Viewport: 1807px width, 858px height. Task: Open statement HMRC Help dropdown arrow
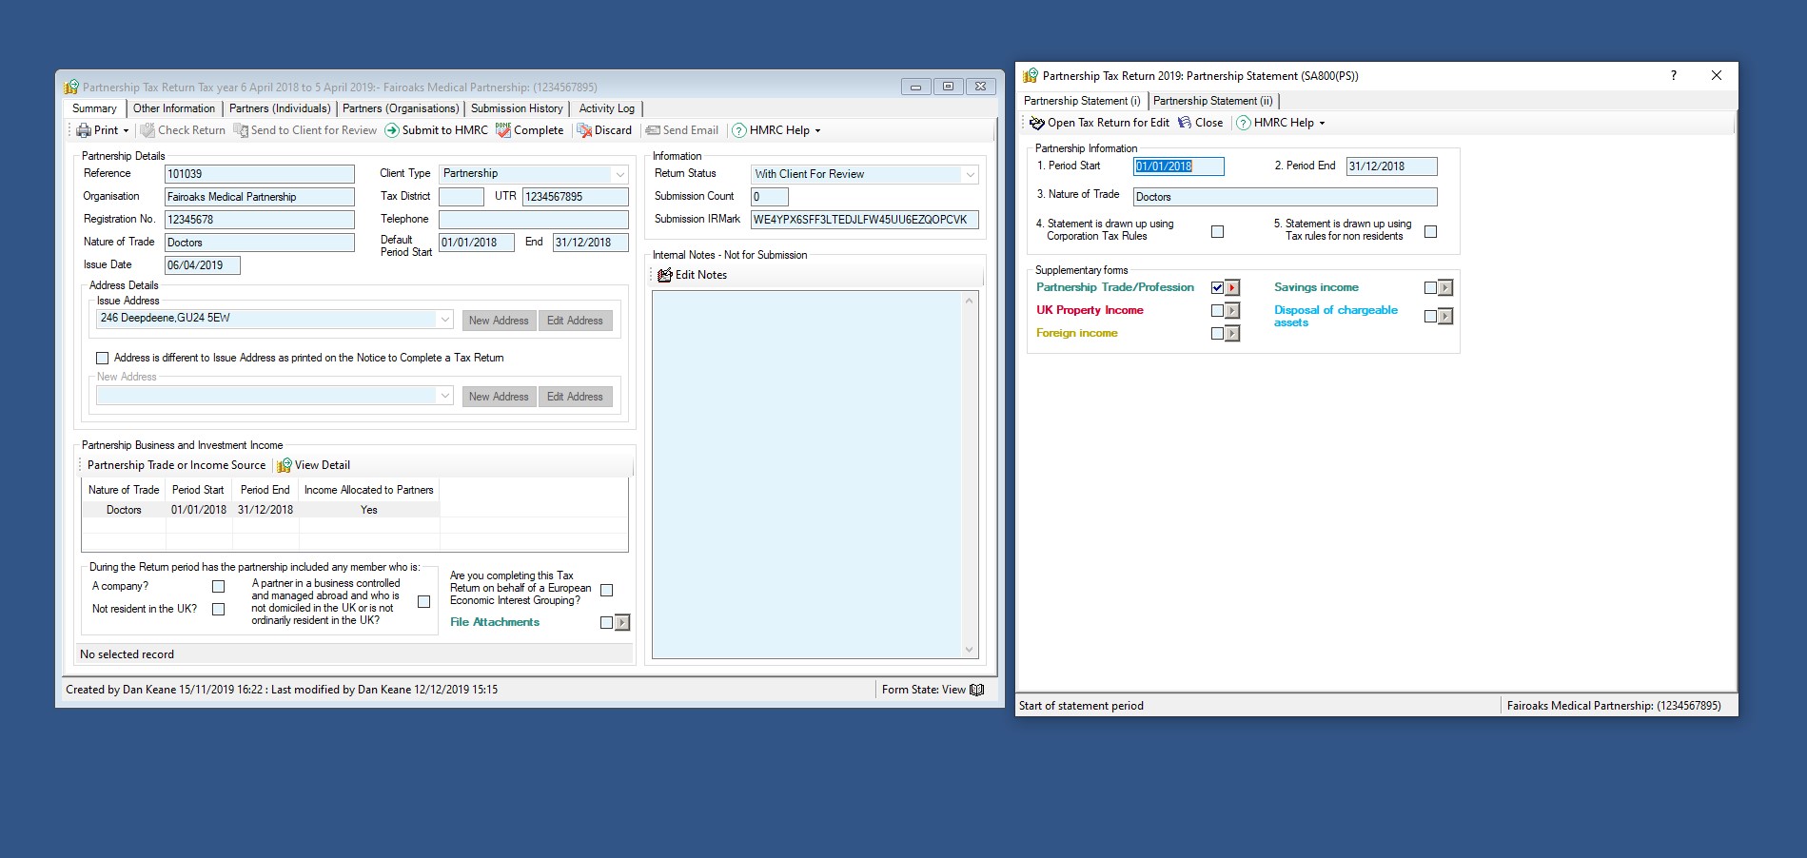click(x=1322, y=123)
